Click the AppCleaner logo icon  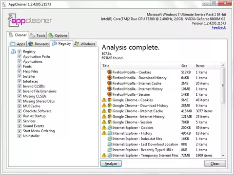coord(12,20)
